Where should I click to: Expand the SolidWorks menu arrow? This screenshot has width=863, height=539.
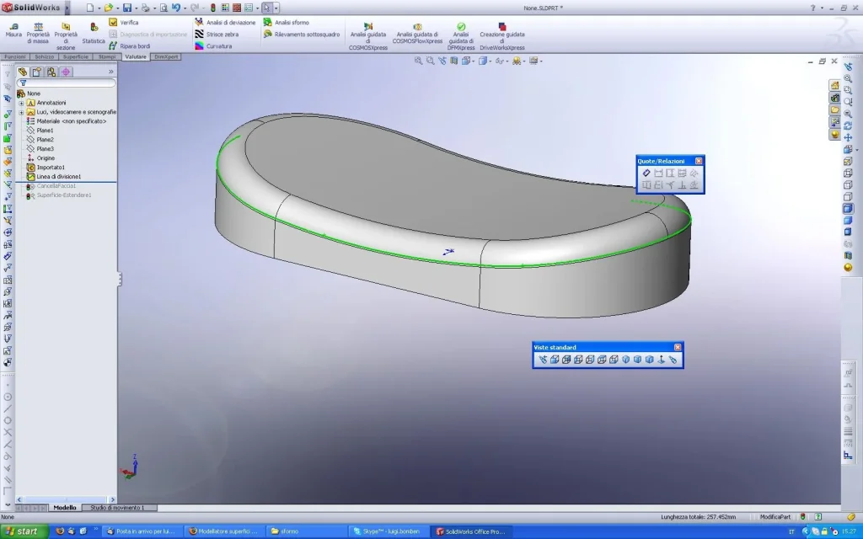tap(67, 8)
